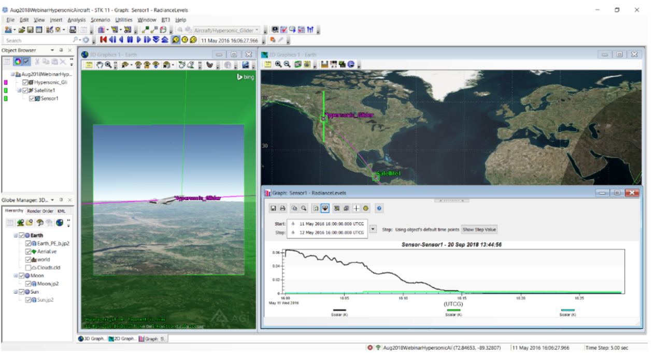Uncheck the Aerial.ve imagery layer

[x=28, y=252]
